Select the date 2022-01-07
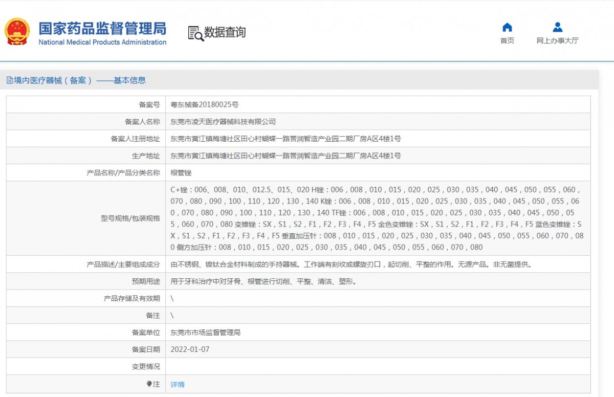The height and width of the screenshot is (397, 614). pyautogui.click(x=190, y=349)
